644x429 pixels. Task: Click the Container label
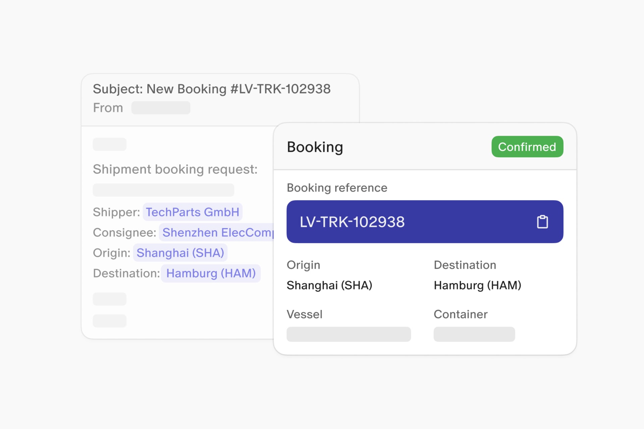460,314
